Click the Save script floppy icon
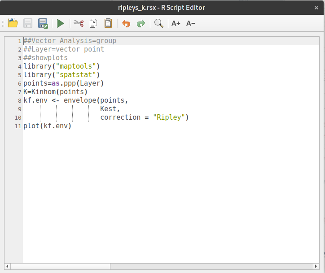Viewport: 325px width, 273px height. pyautogui.click(x=28, y=23)
